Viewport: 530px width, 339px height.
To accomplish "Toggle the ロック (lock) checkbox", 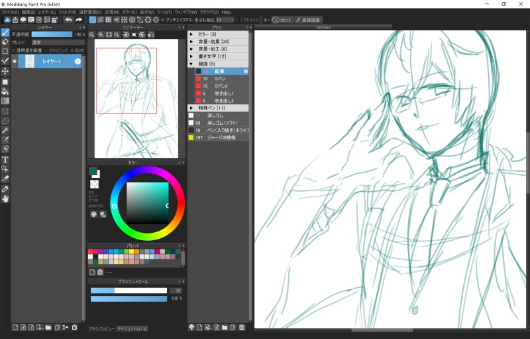I will click(x=72, y=50).
